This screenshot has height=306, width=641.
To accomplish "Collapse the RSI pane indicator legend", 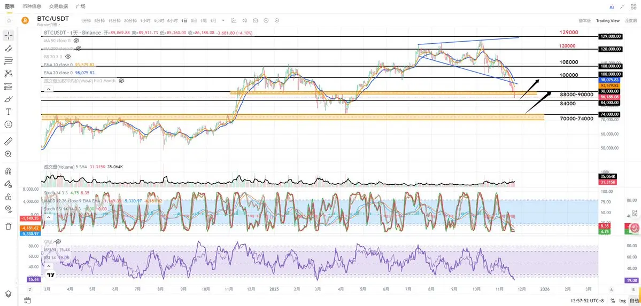I will 48,266.
